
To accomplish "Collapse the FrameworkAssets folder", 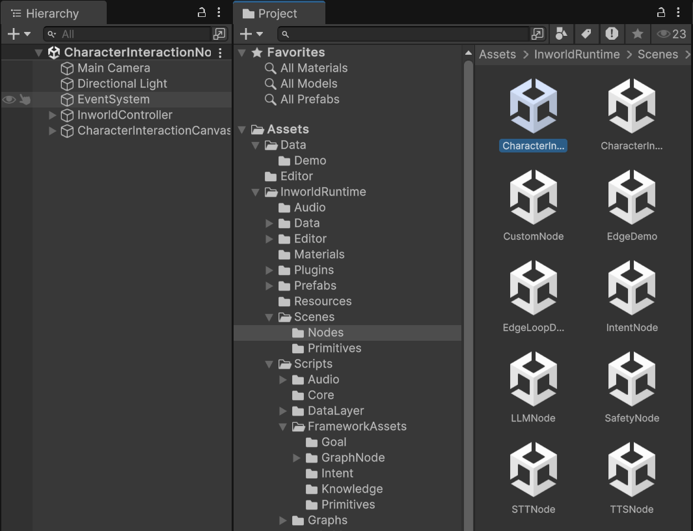I will pyautogui.click(x=283, y=427).
